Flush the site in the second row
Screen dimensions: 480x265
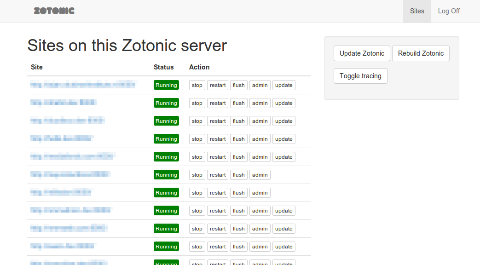[x=238, y=103]
